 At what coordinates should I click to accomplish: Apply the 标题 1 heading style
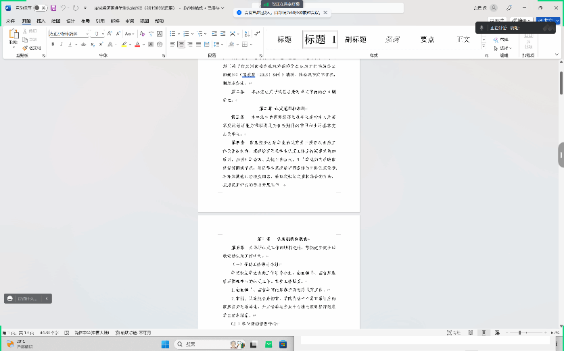pos(320,40)
